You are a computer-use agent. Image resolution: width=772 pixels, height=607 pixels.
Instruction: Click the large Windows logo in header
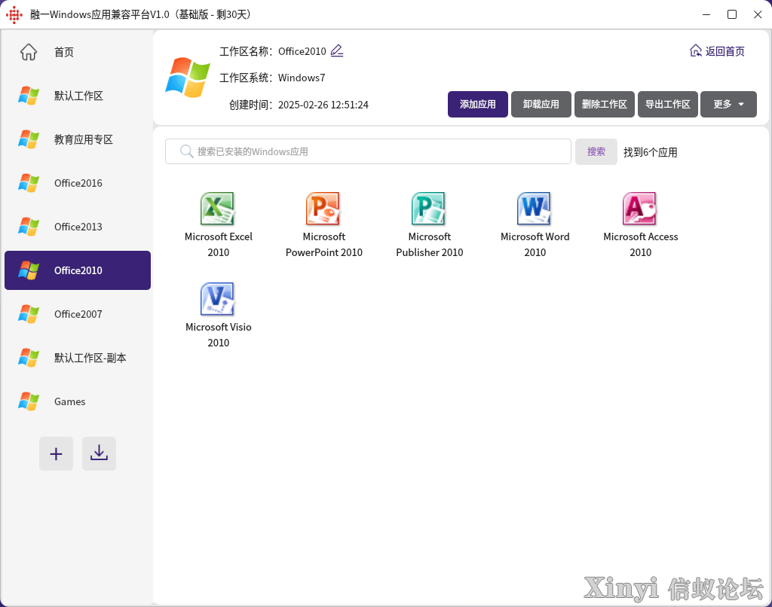tap(188, 78)
